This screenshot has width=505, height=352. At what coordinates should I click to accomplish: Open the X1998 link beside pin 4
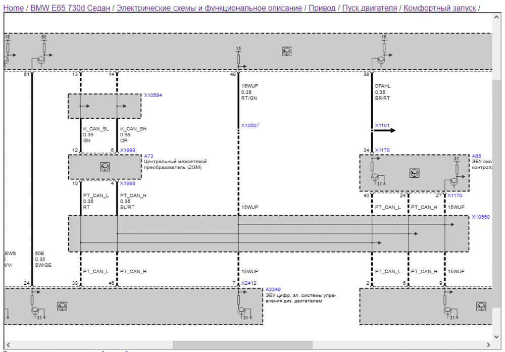coord(128,183)
